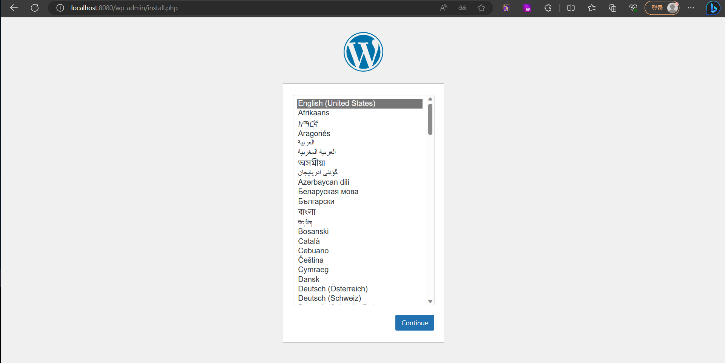Select South Azerbaijani language option
This screenshot has width=725, height=363.
pos(360,173)
